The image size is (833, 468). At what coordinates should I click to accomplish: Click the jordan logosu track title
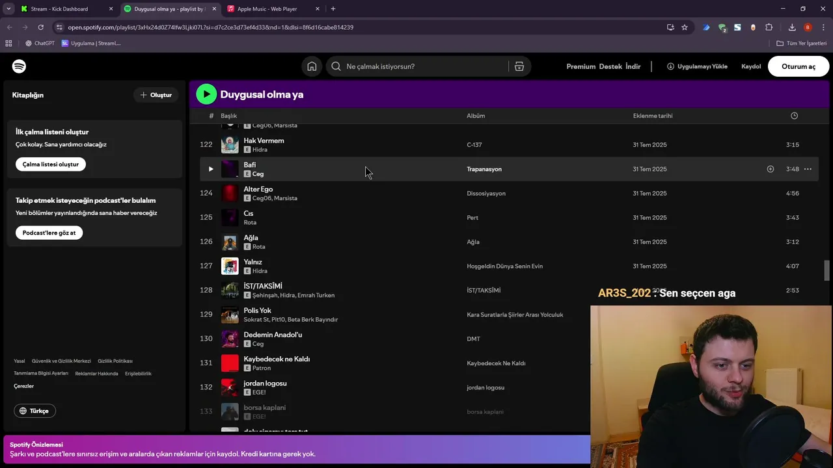pos(265,383)
